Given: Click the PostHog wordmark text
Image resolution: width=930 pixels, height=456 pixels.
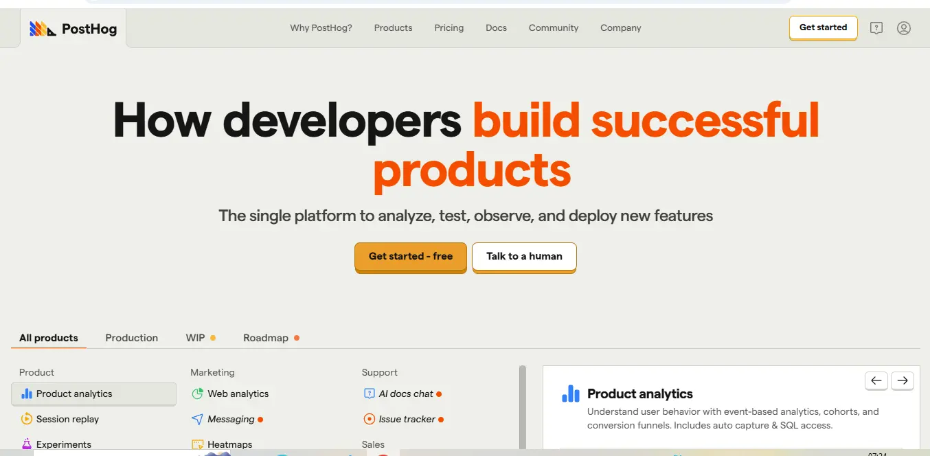Looking at the screenshot, I should click(89, 29).
